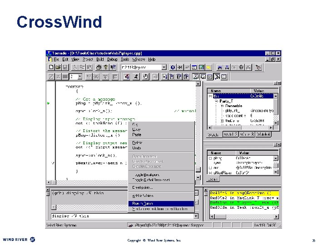
Task: Click the Open file folder icon
Action: point(58,67)
